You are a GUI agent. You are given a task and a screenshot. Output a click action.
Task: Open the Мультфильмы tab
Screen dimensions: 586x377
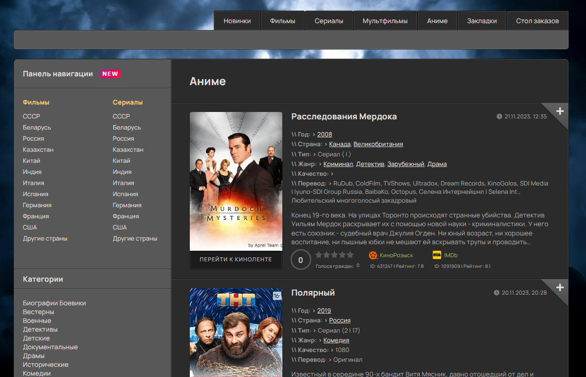385,21
